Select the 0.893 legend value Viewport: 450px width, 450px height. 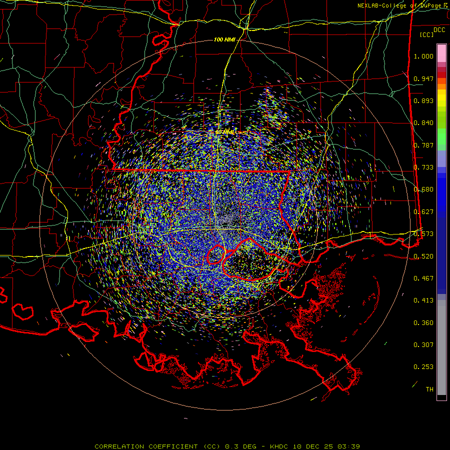click(x=423, y=100)
